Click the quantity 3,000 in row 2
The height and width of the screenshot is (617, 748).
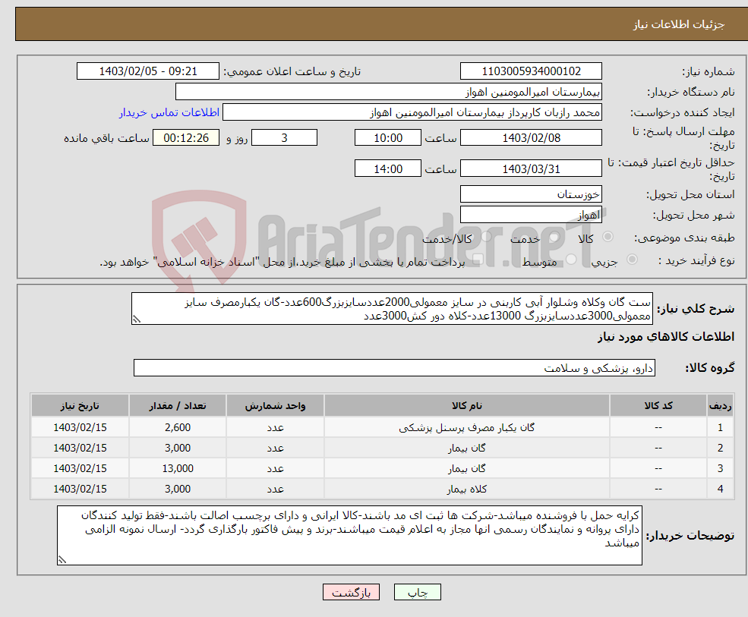coord(178,449)
